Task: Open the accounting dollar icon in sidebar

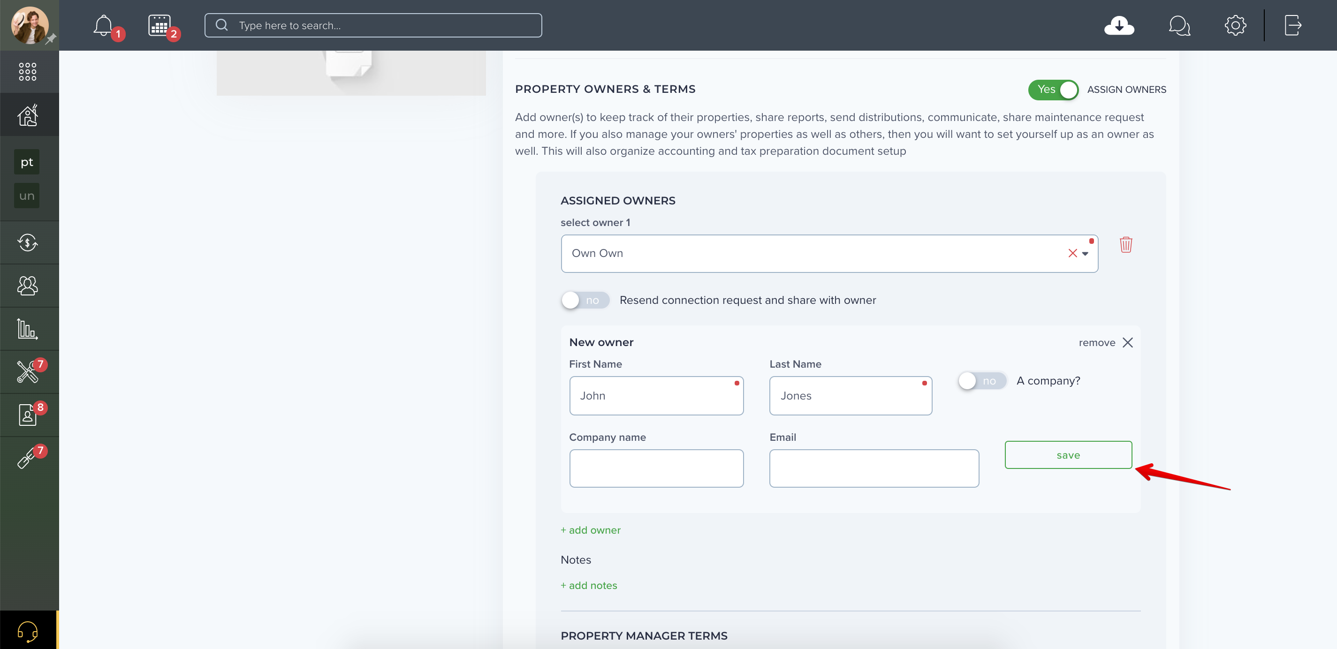Action: pos(28,242)
